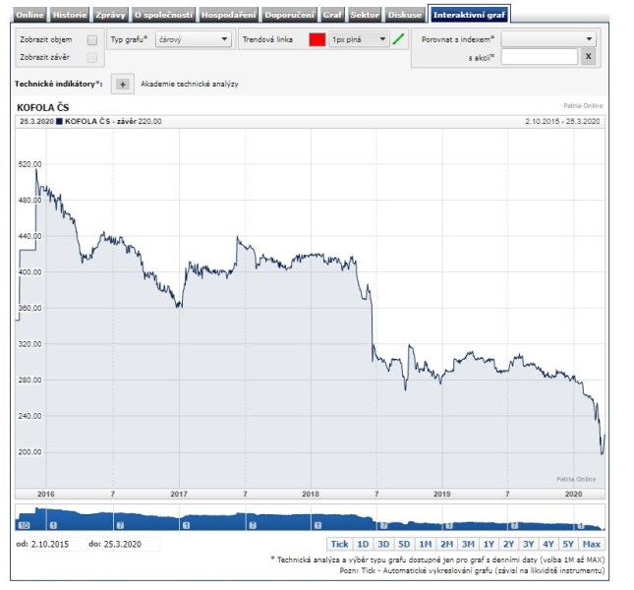
Task: Clear the compare stock field with X
Action: (x=588, y=57)
